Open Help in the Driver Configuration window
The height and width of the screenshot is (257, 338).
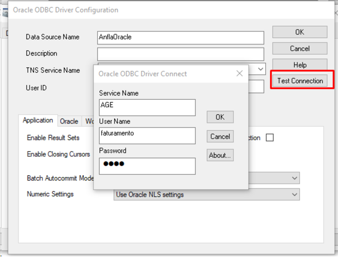point(300,64)
